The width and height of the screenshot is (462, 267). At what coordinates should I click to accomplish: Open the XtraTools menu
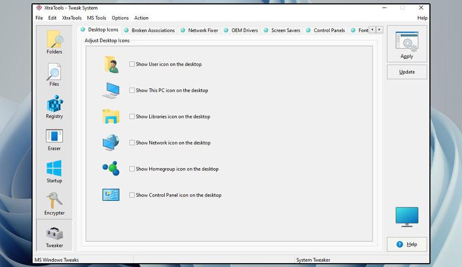point(72,18)
